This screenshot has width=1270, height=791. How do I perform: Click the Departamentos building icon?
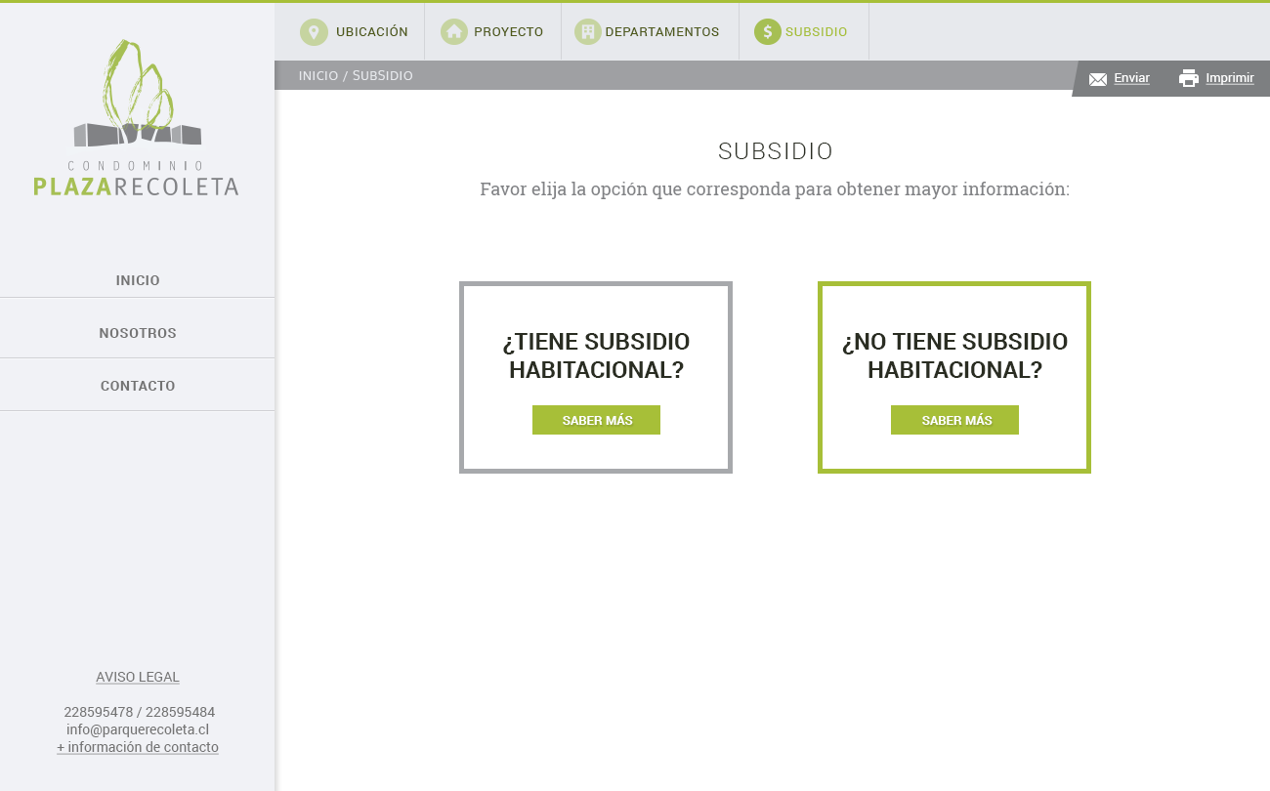[x=587, y=32]
